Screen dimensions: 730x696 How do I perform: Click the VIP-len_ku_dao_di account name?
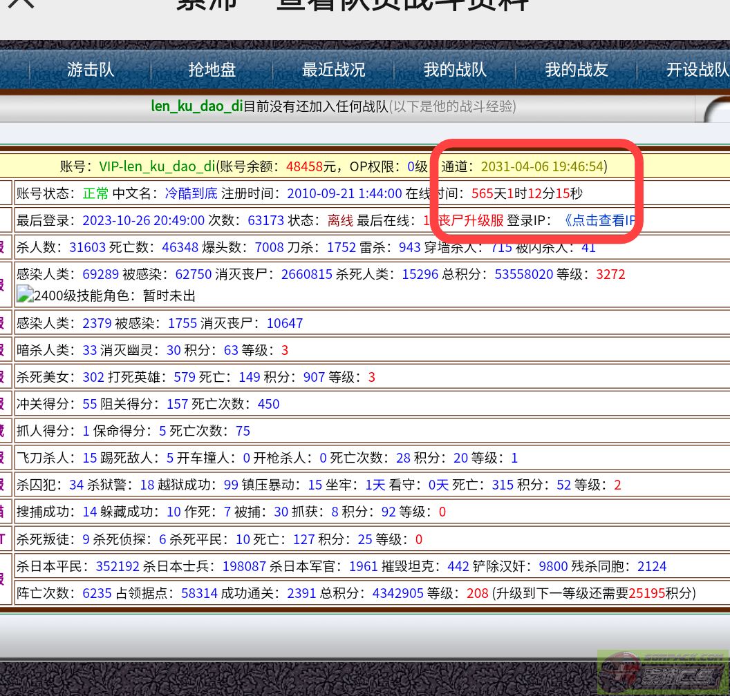157,166
